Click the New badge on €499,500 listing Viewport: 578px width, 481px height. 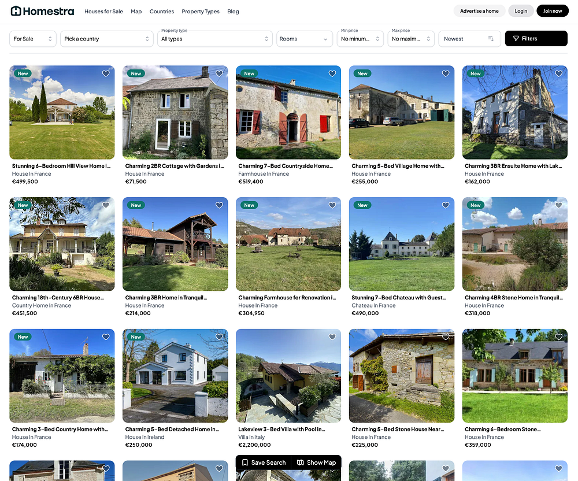point(23,73)
